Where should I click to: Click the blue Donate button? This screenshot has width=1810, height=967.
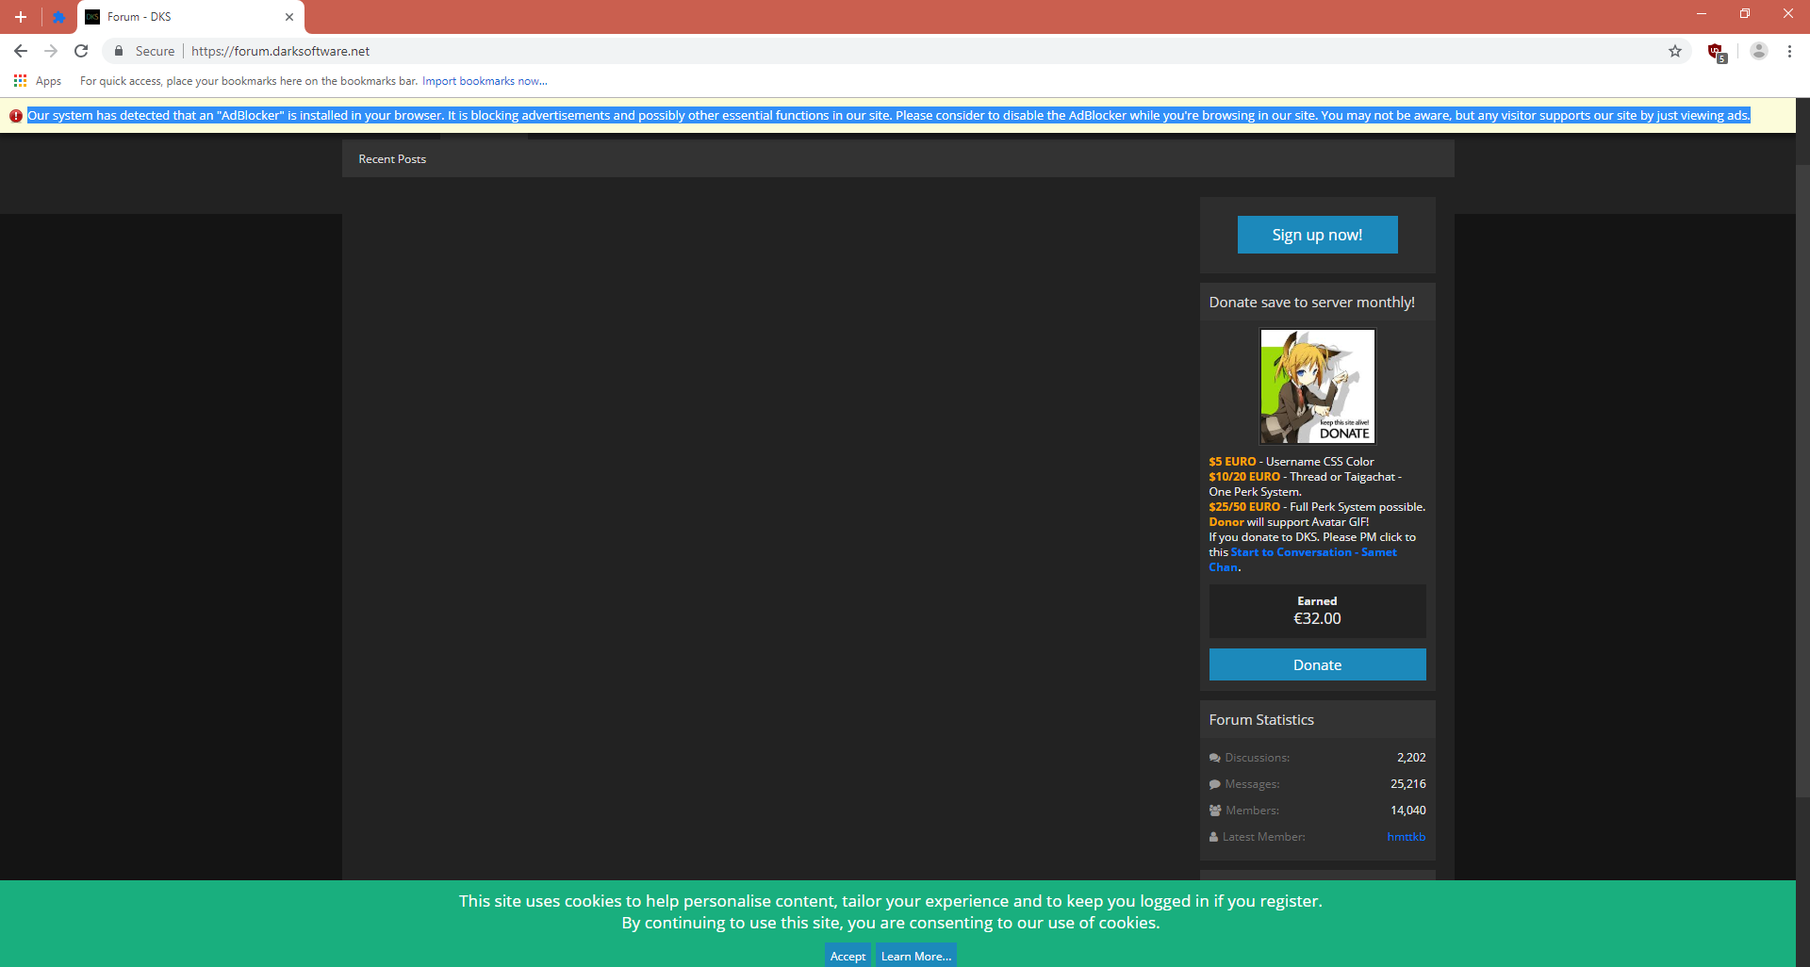click(1317, 664)
